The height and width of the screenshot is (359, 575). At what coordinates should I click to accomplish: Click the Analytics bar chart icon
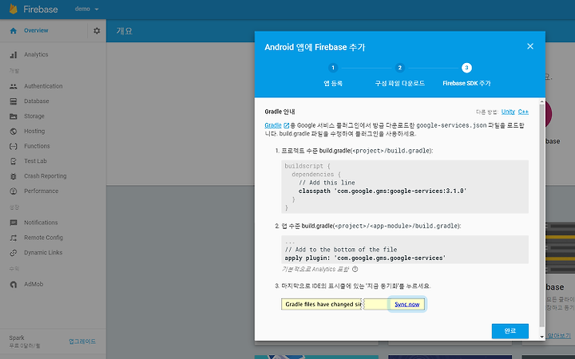point(14,54)
